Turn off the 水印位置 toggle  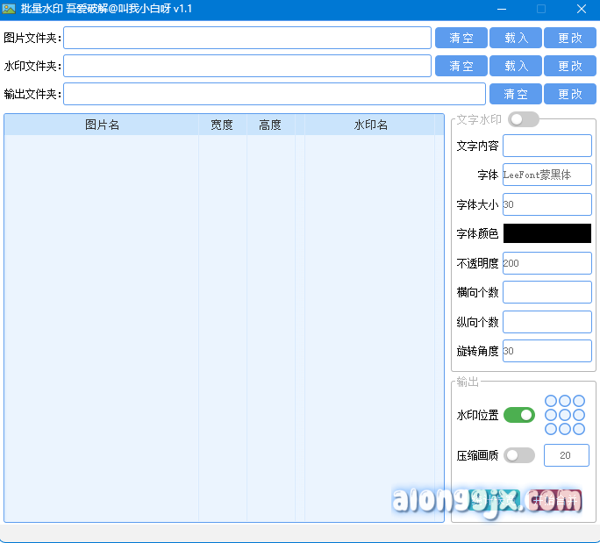518,415
